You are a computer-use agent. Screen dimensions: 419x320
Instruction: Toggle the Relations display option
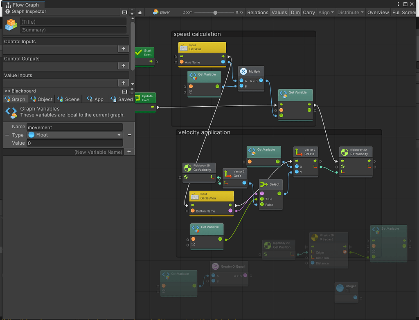(x=258, y=13)
